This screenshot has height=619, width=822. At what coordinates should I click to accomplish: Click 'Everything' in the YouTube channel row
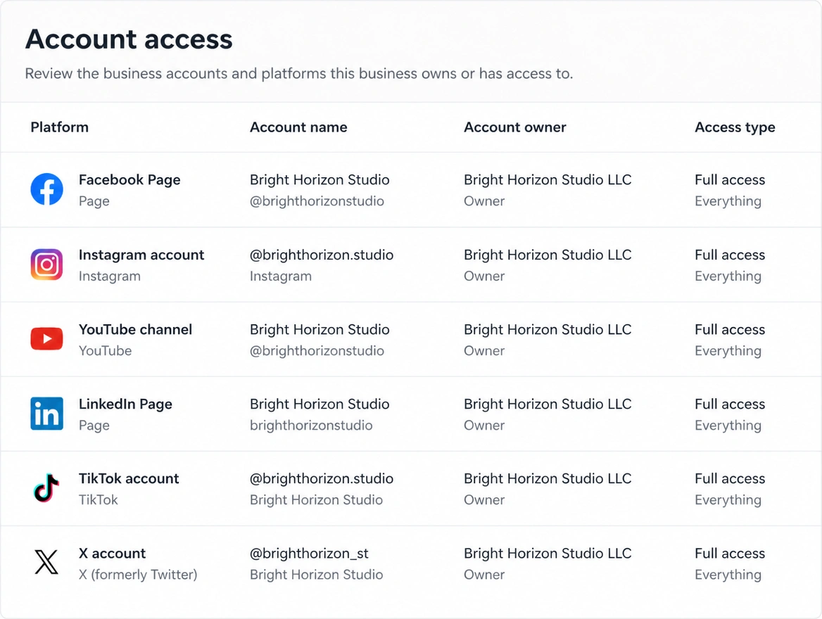pos(728,351)
